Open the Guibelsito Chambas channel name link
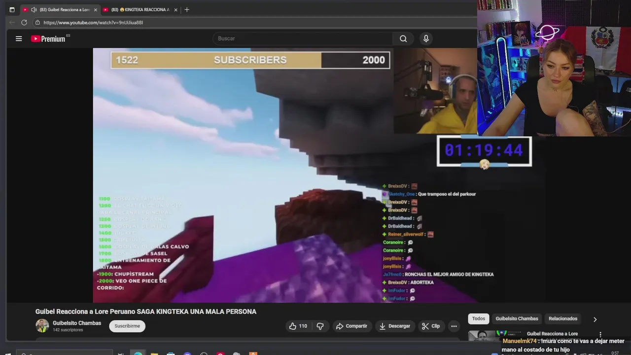 click(x=77, y=323)
